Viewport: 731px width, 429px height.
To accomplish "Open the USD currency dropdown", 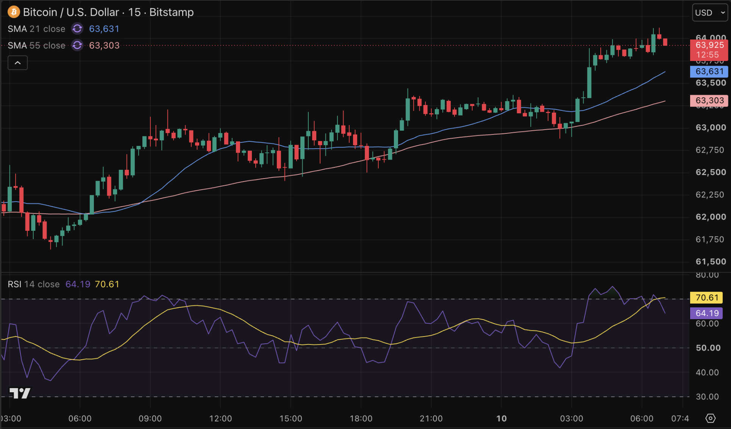I will tap(710, 13).
